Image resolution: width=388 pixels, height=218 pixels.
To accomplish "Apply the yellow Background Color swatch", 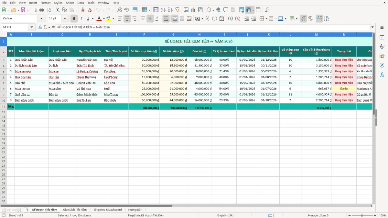I will click(109, 19).
